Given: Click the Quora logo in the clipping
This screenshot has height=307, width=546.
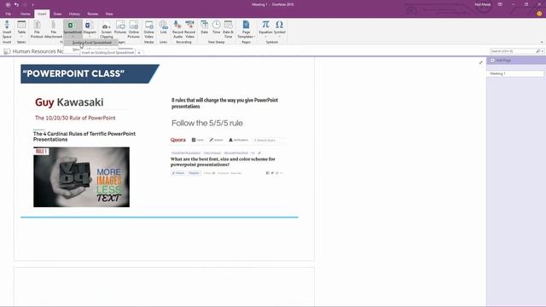Looking at the screenshot, I should tap(178, 140).
